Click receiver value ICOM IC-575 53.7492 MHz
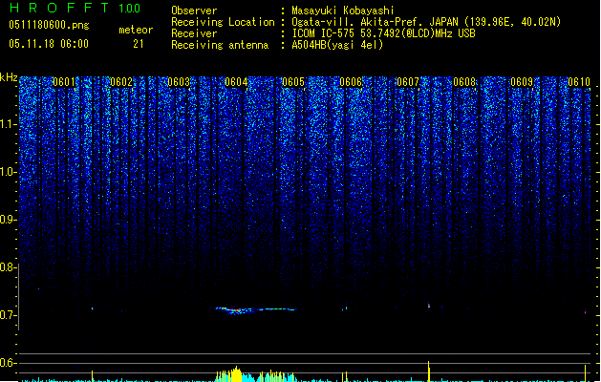This screenshot has height=382, width=601. click(x=383, y=33)
